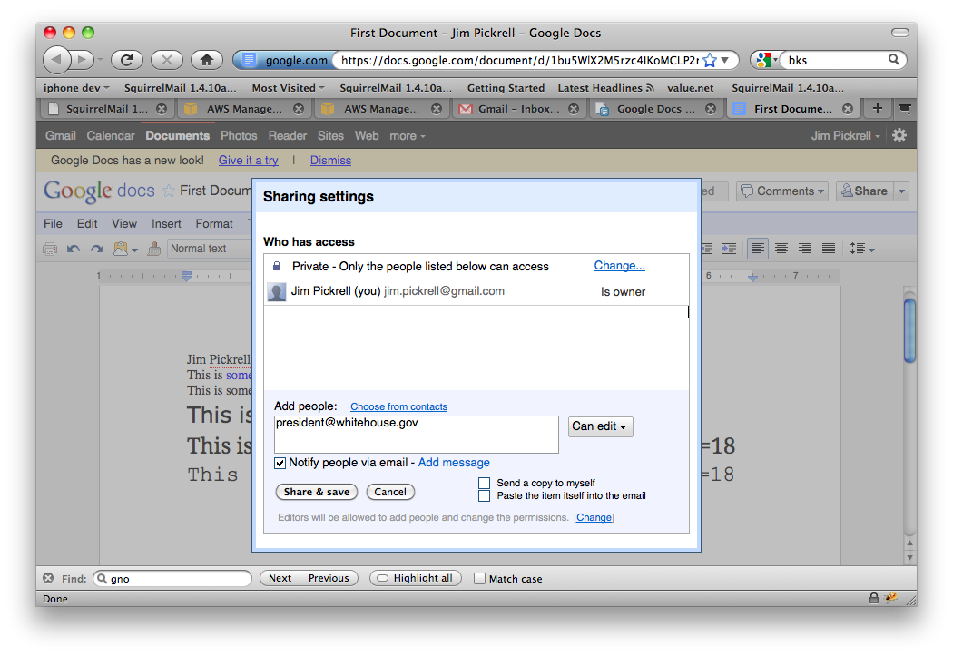Open the View menu
Image resolution: width=953 pixels, height=656 pixels.
124,223
